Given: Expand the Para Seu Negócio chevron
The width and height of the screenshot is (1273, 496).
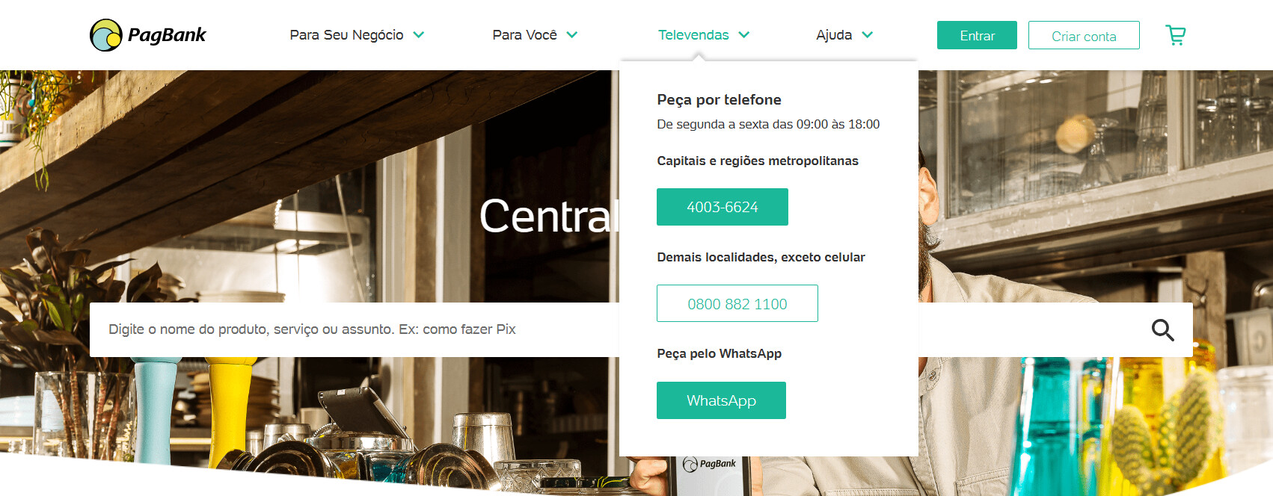Looking at the screenshot, I should (419, 34).
